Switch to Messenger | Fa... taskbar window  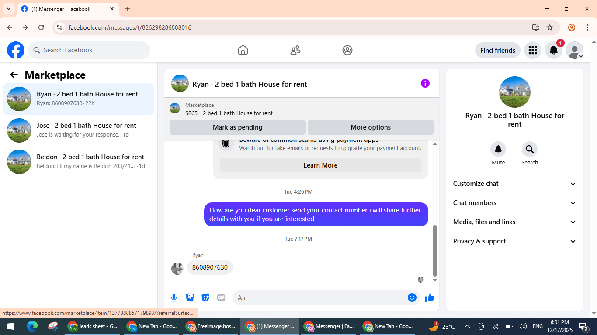click(329, 326)
